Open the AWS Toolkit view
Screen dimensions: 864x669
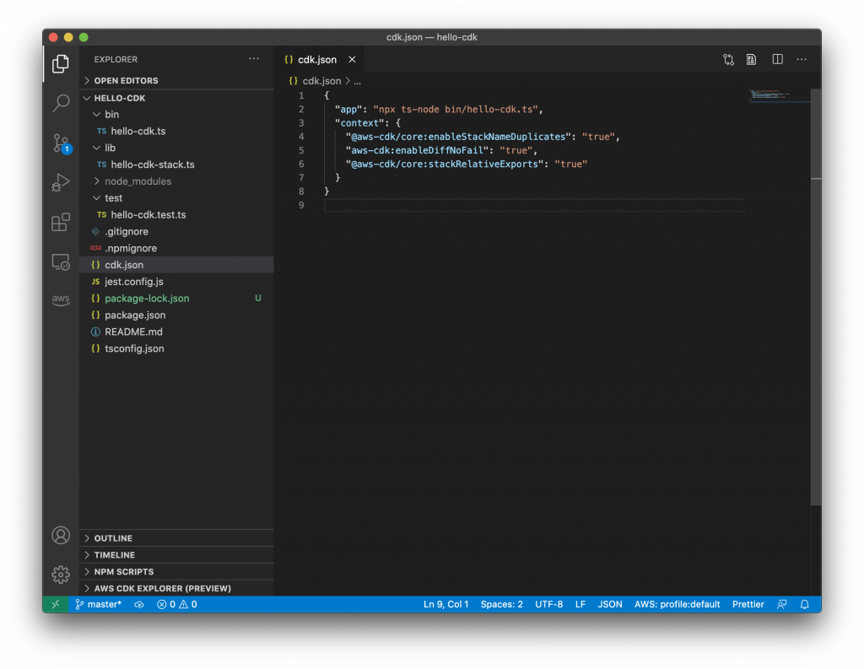tap(61, 299)
